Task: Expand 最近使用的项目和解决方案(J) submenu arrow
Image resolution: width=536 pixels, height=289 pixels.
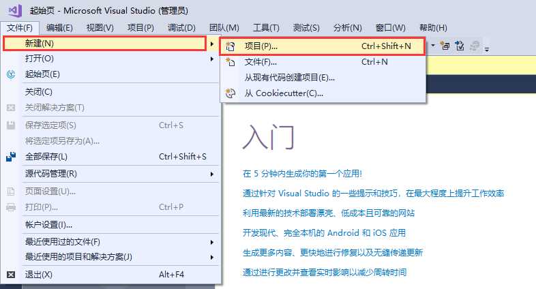Action: 212,257
